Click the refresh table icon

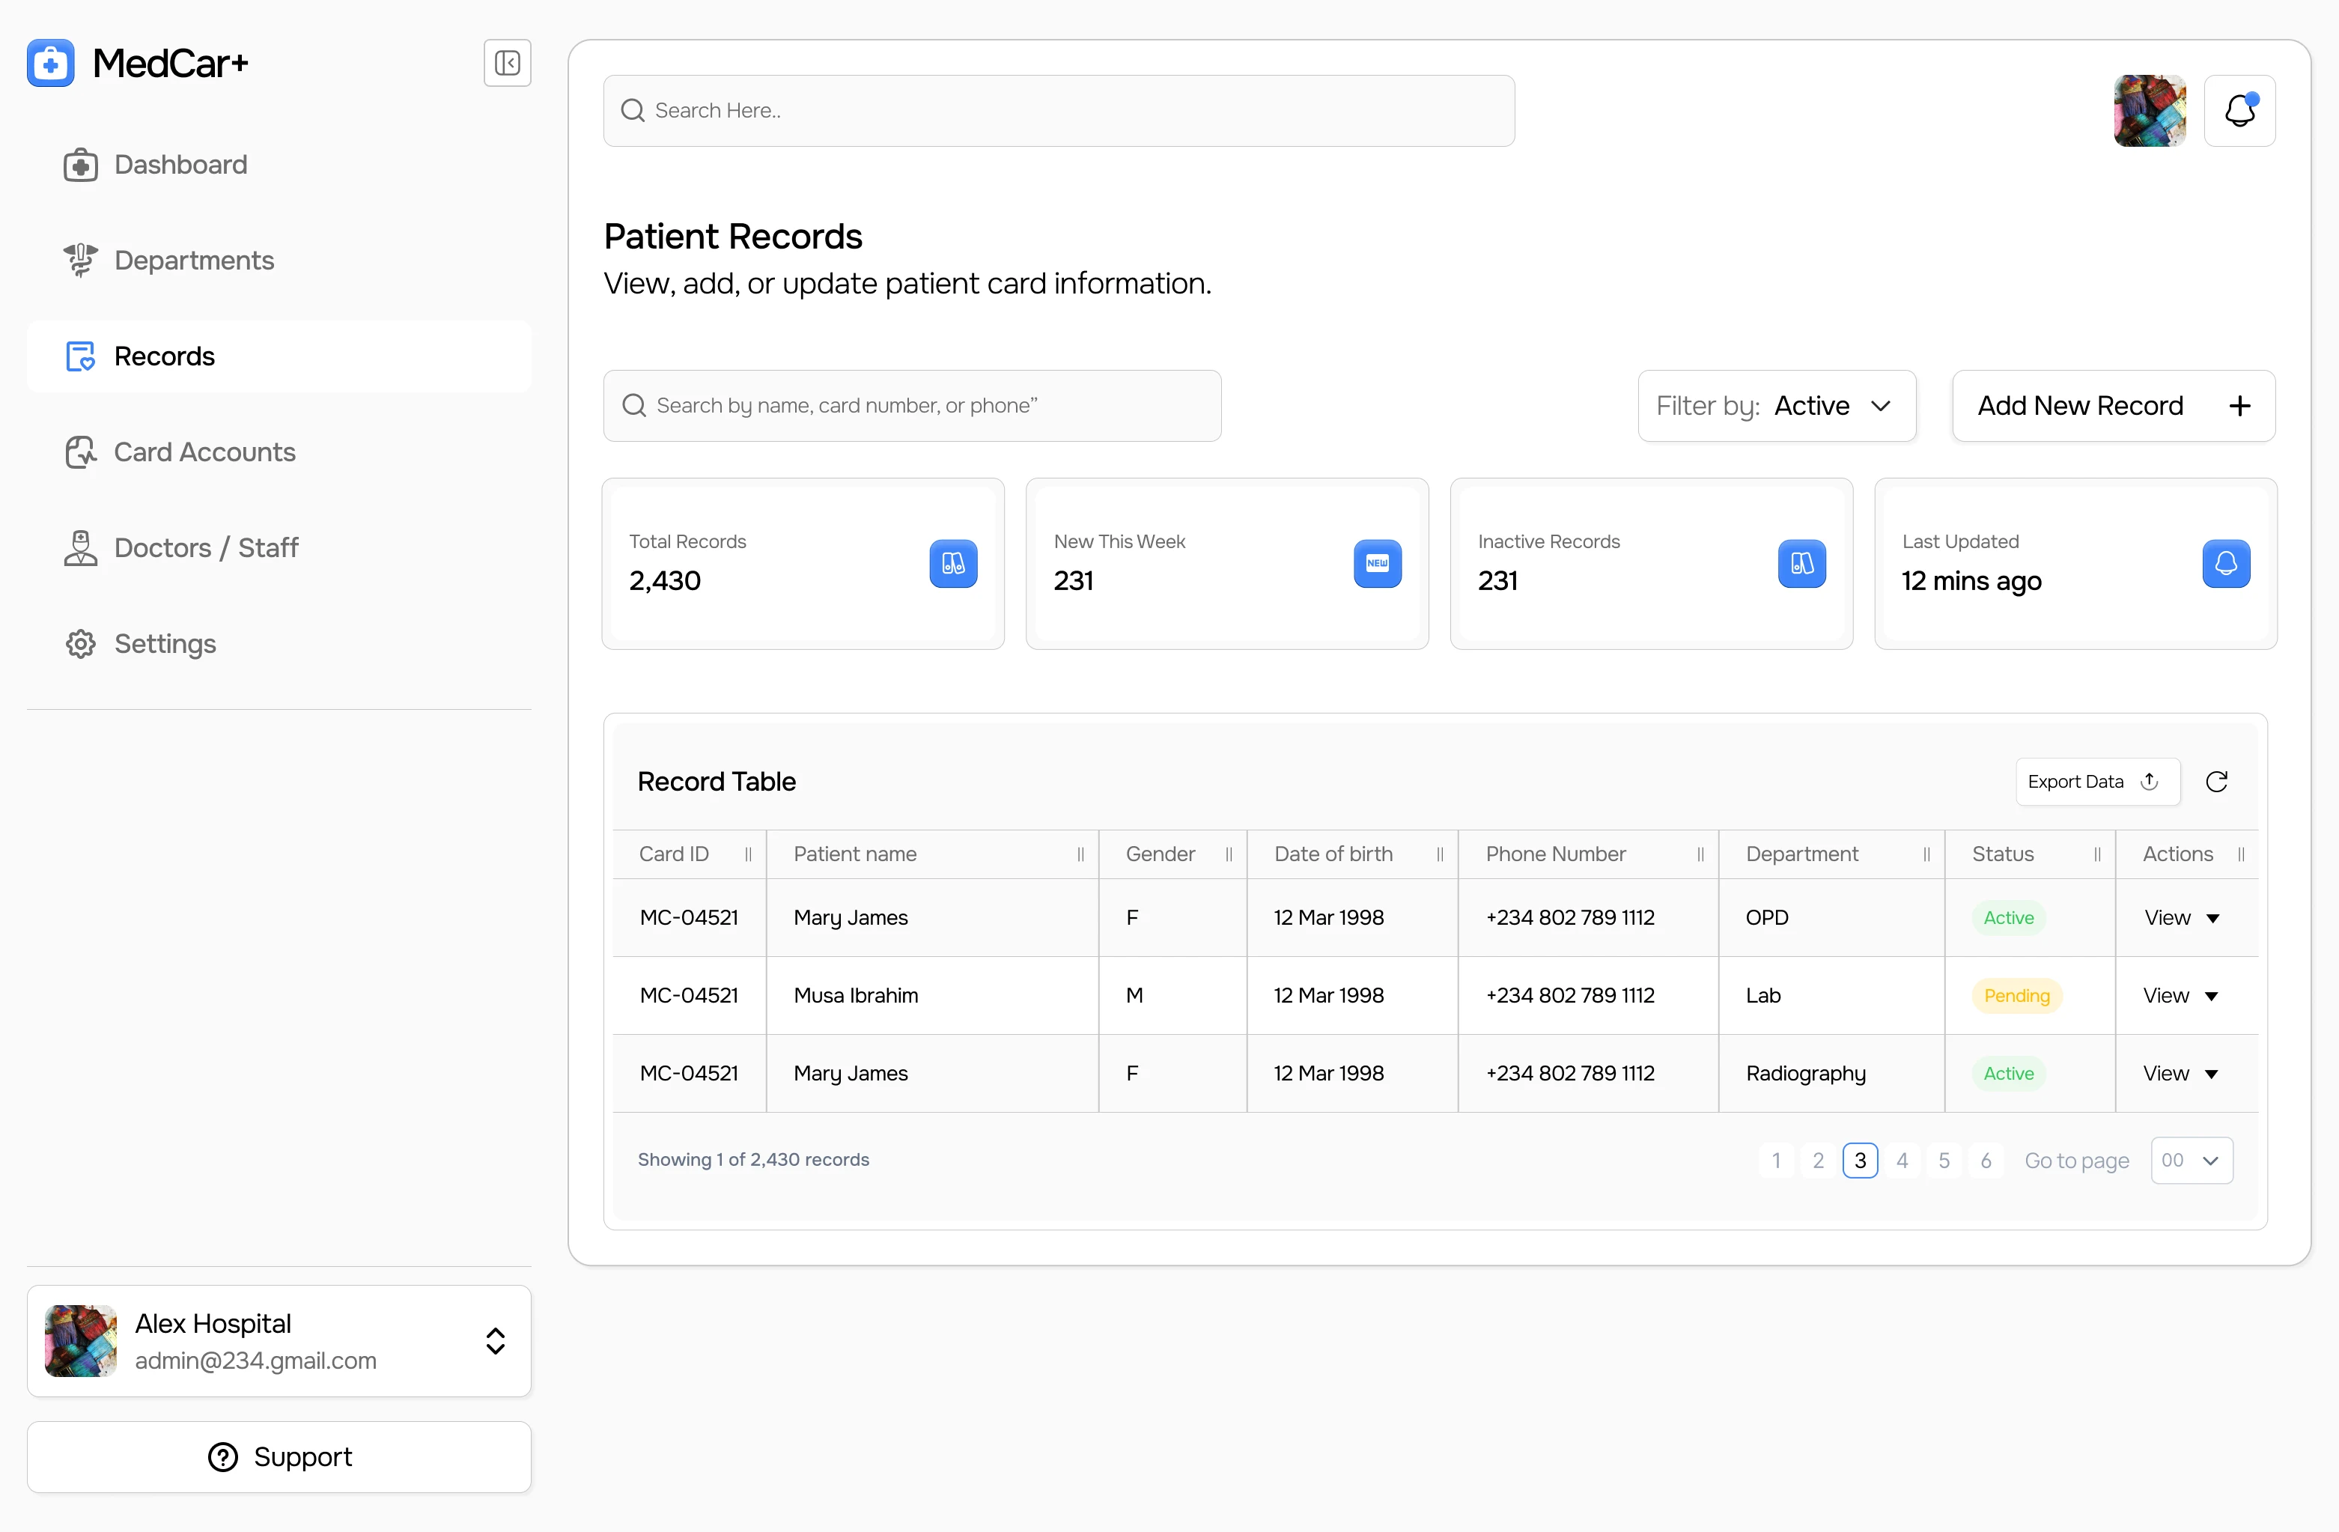tap(2216, 781)
